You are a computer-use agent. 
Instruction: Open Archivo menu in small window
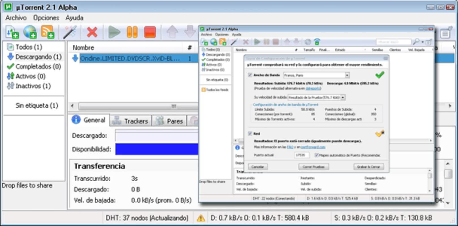click(206, 34)
